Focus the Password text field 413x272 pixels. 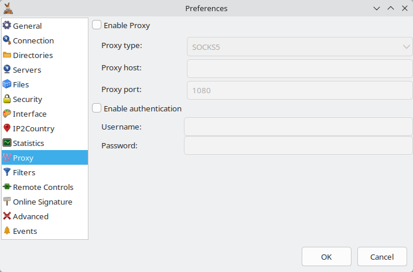click(x=298, y=145)
